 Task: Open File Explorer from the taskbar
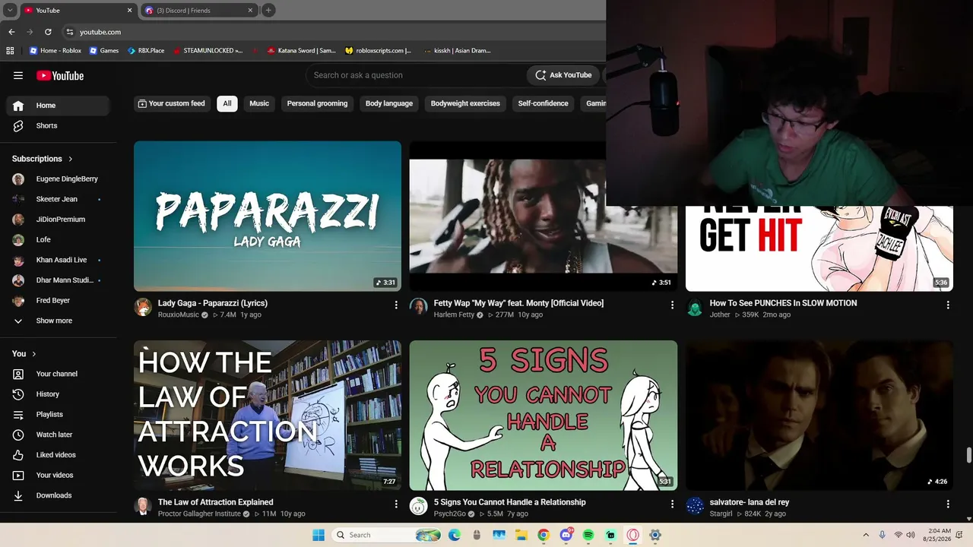tap(521, 535)
